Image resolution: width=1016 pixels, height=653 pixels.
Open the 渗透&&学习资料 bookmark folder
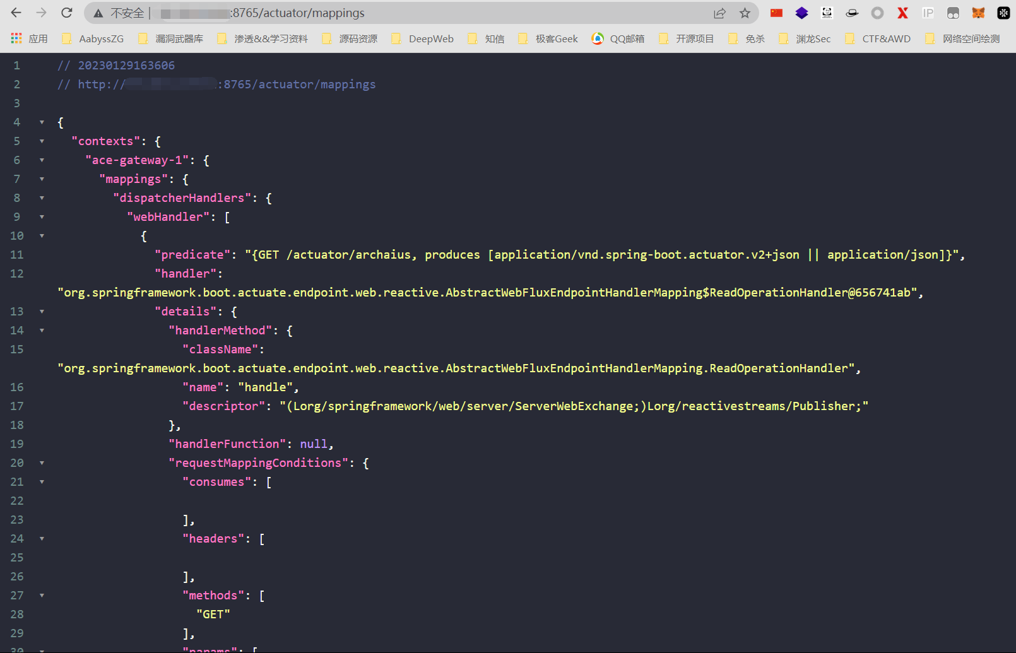click(263, 38)
